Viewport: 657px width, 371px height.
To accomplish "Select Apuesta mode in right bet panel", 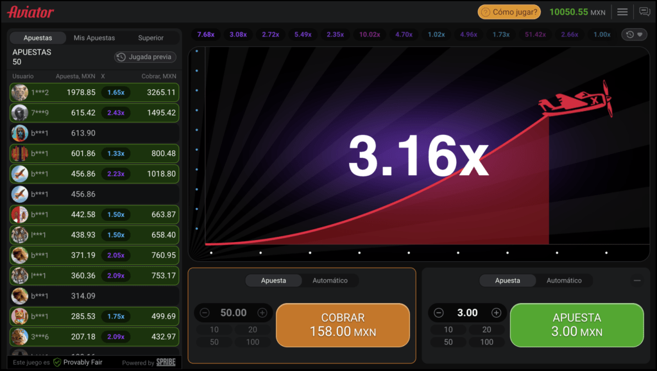I will [508, 280].
